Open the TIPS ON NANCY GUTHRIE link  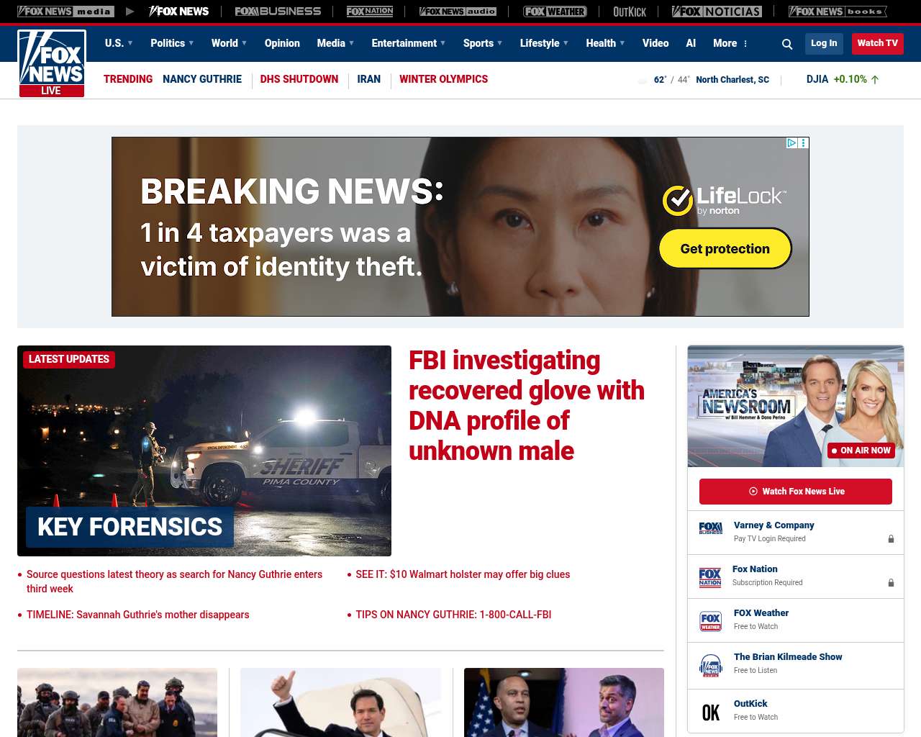453,615
